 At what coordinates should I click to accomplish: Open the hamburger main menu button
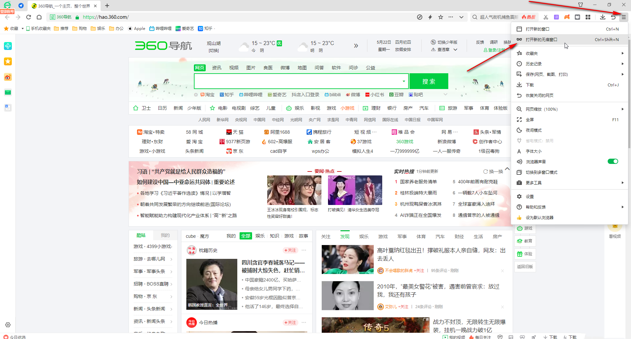click(623, 17)
